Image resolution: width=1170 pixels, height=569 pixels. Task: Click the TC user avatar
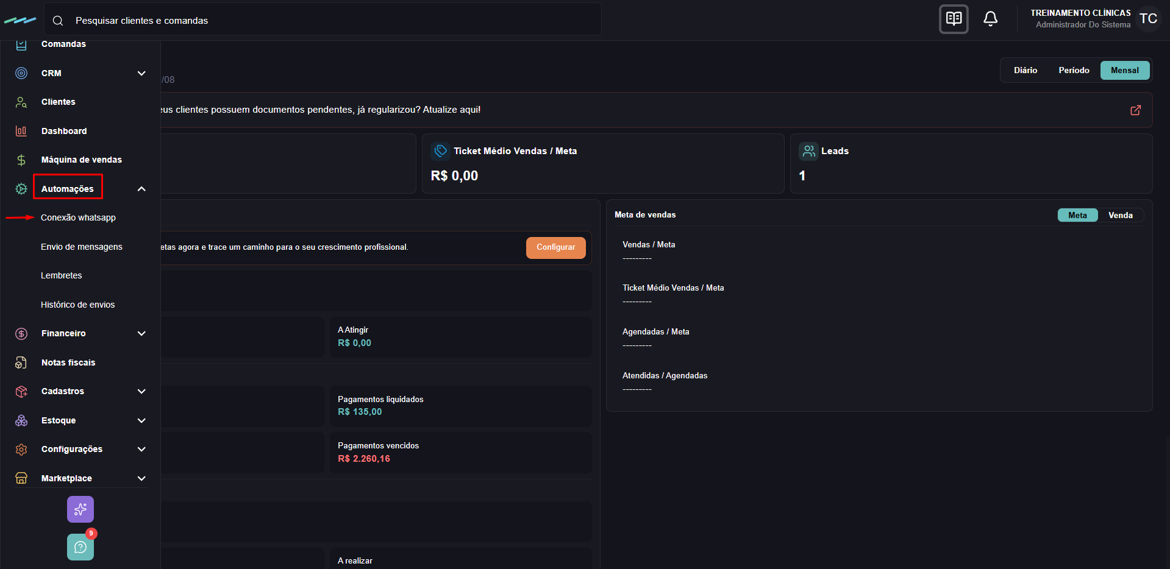[1149, 19]
